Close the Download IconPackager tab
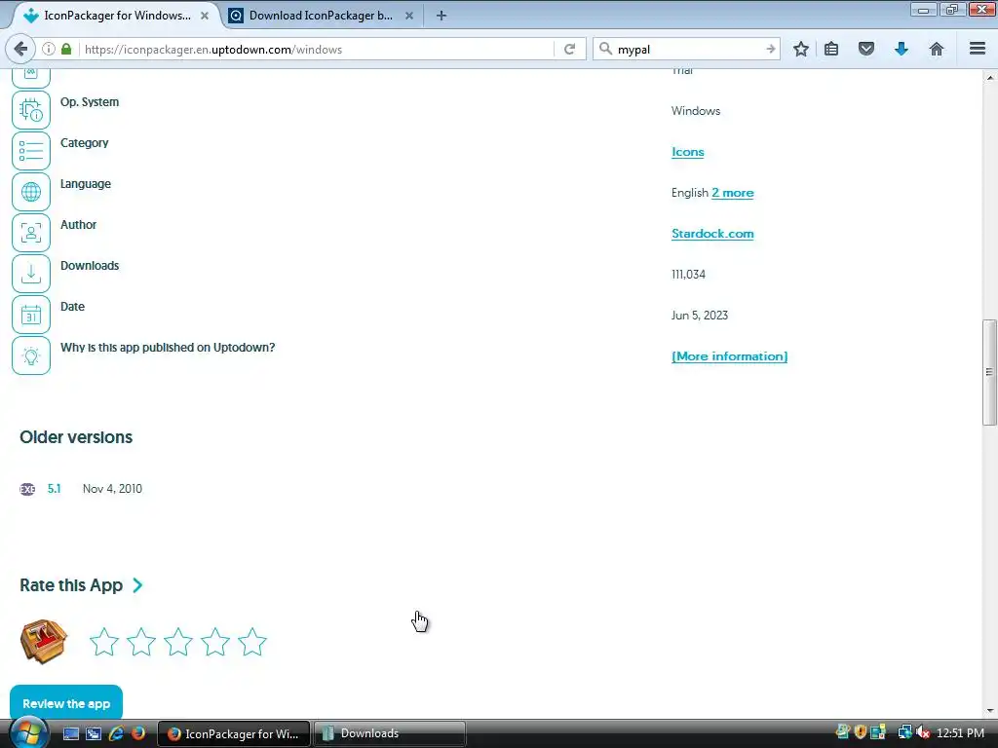Viewport: 998px width, 748px height. [x=409, y=16]
